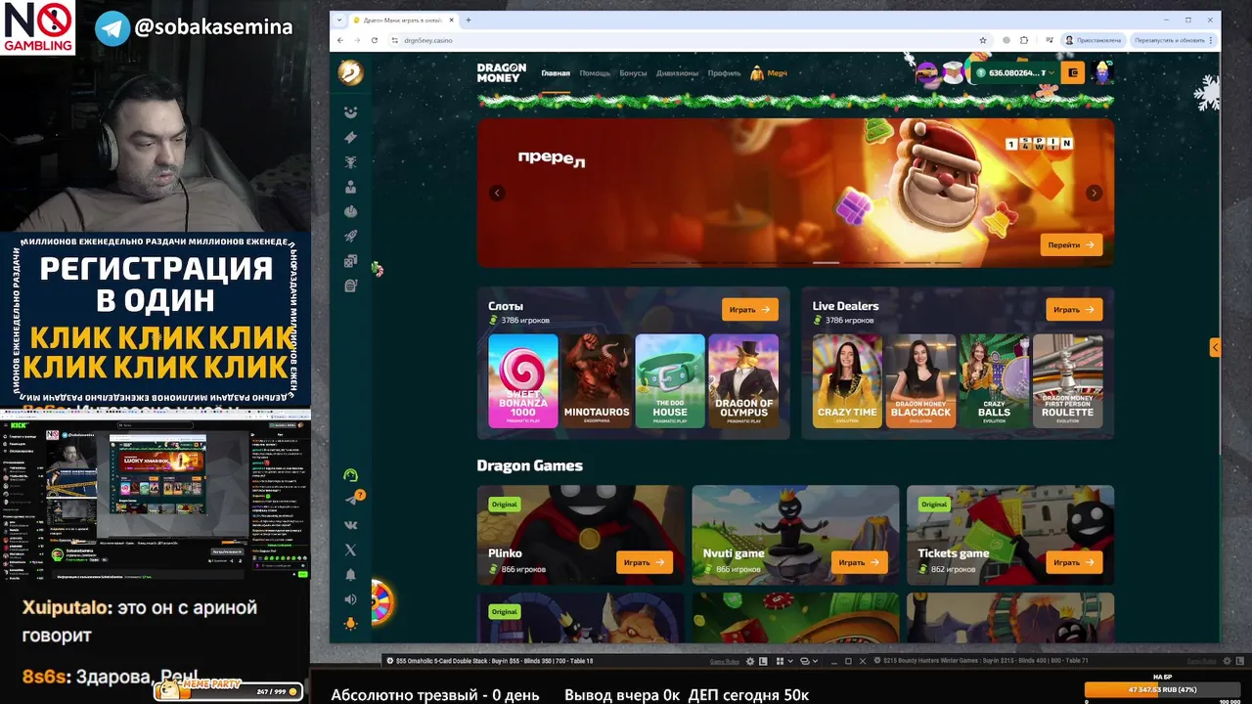Open the Профиль nav item
The image size is (1252, 704).
click(725, 73)
